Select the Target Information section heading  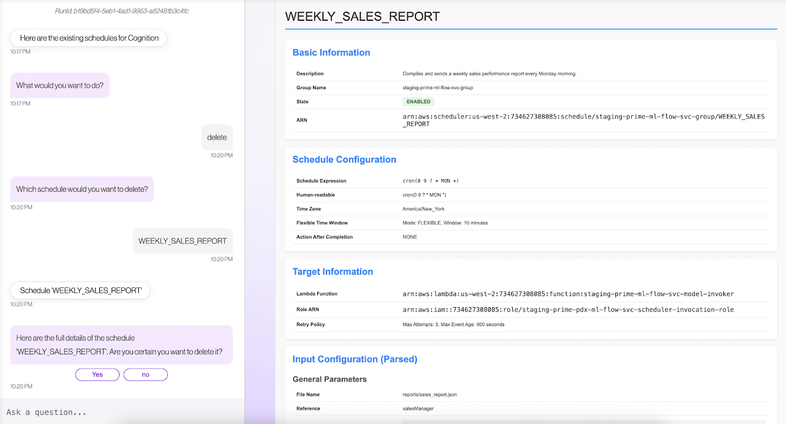tap(333, 272)
